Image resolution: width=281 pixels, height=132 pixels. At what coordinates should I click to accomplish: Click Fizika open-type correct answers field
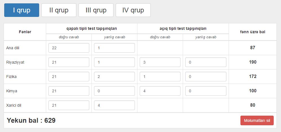[160, 77]
